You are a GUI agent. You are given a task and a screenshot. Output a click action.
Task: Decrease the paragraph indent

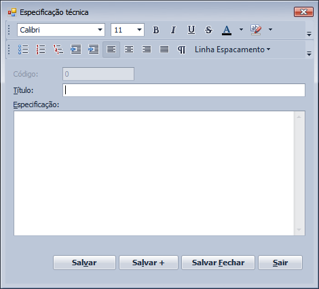76,50
